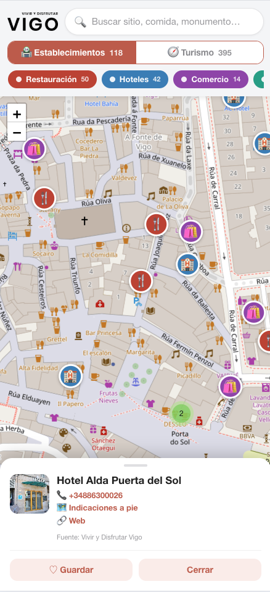This screenshot has width=270, height=592.
Task: Toggle the Hoteles filter chip
Action: pyautogui.click(x=134, y=79)
